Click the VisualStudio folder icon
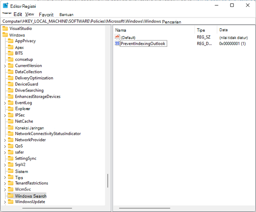Image resolution: width=256 pixels, height=212 pixels. (5, 28)
